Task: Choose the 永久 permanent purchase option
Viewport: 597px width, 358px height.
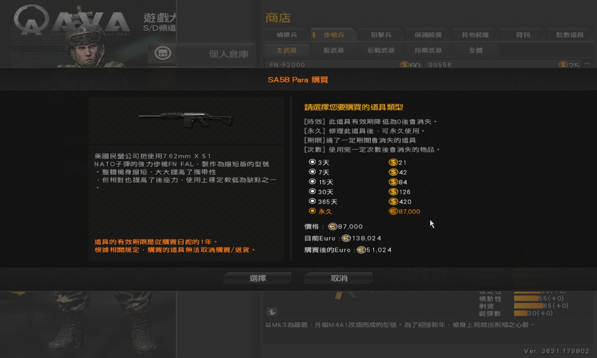Action: (312, 211)
